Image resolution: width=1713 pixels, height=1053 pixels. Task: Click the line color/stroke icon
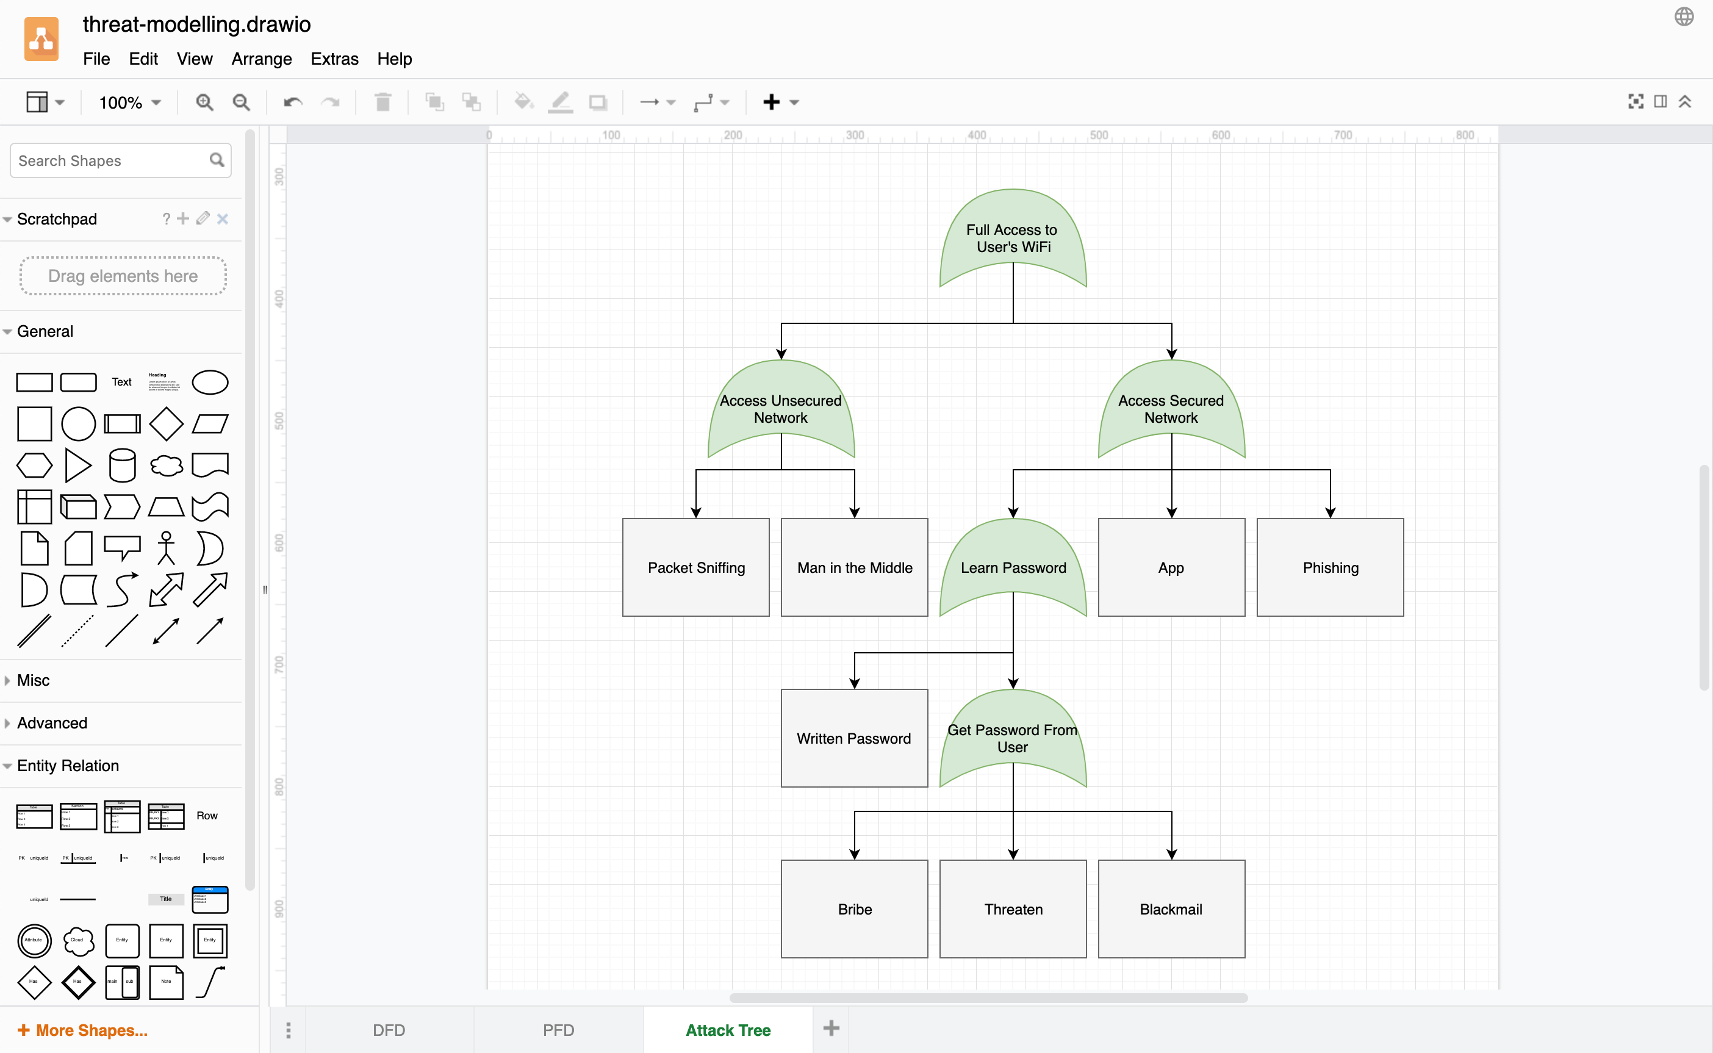coord(559,102)
